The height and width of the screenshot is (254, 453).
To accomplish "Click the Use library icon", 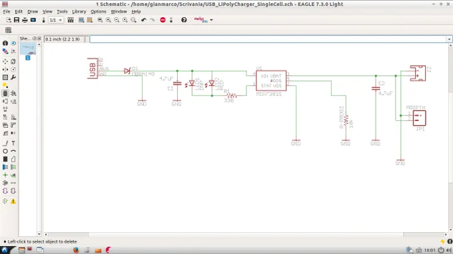I will click(x=71, y=20).
